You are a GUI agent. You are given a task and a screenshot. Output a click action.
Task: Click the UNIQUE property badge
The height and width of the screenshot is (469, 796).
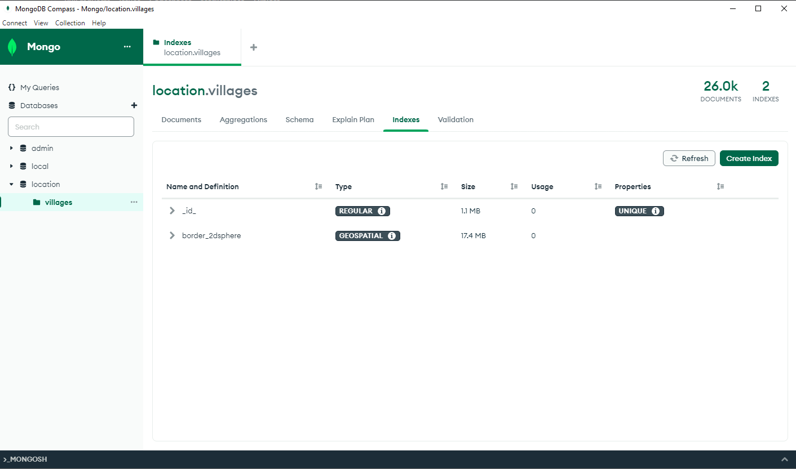pos(639,211)
